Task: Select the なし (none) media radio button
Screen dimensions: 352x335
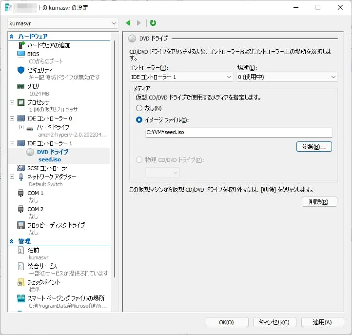Action: click(139, 108)
